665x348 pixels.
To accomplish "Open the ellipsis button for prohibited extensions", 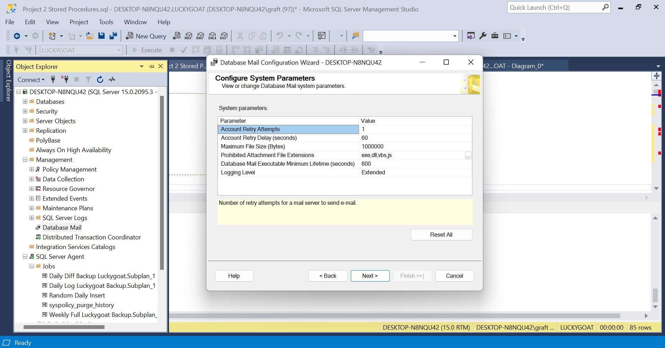I will point(468,155).
